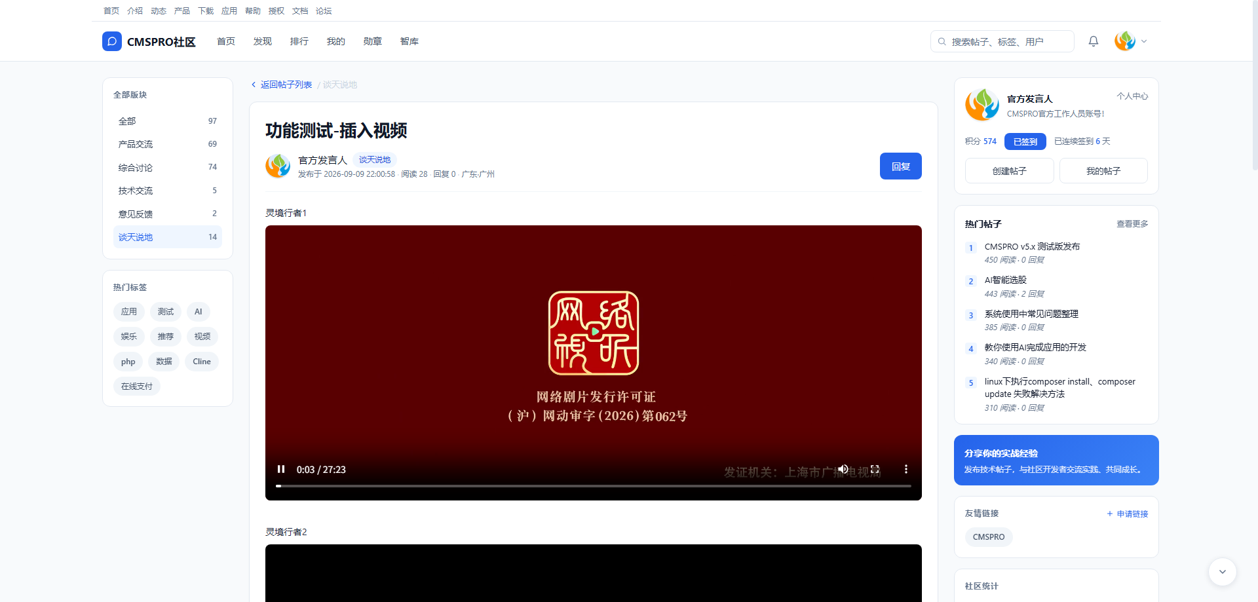
Task: Enter fullscreen on first video
Action: coord(875,469)
